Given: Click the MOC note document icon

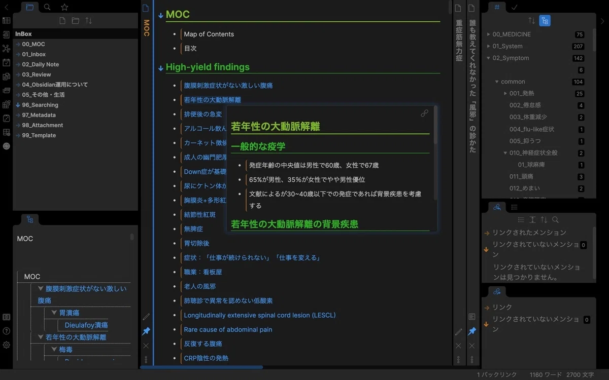Looking at the screenshot, I should coord(146,8).
